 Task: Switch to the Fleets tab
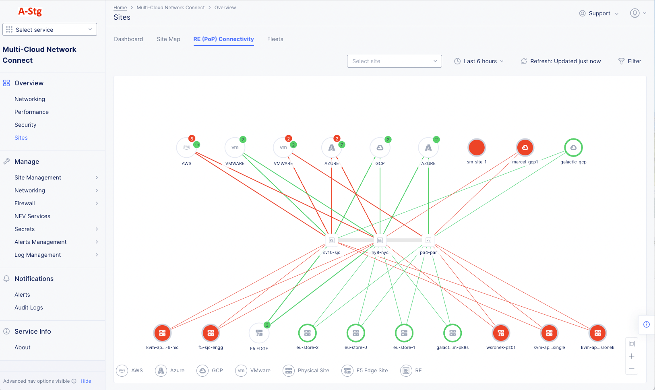coord(275,39)
